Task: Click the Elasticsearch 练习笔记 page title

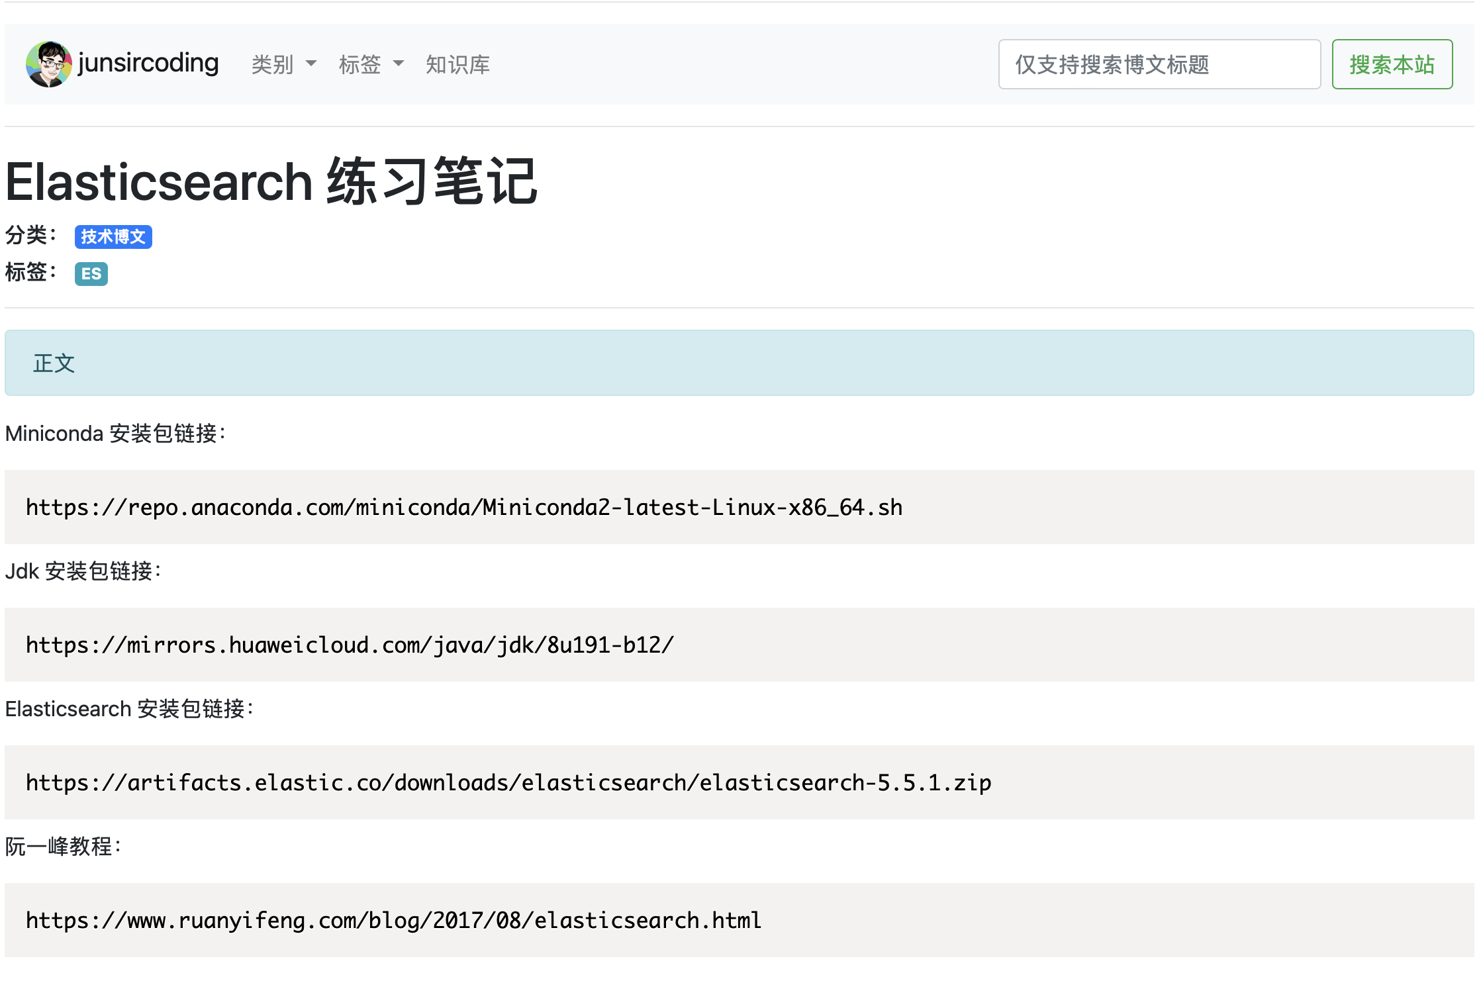Action: tap(271, 182)
